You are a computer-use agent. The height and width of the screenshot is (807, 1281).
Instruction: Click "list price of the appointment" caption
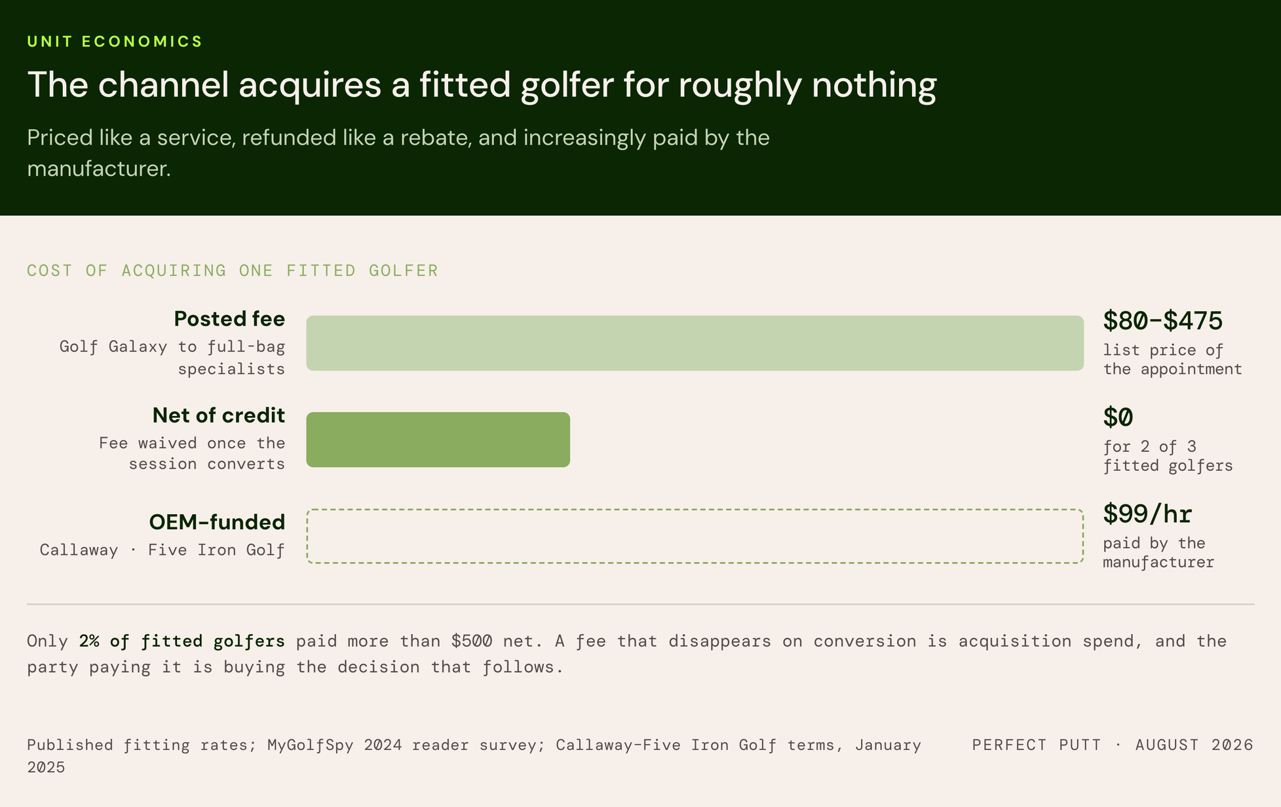pyautogui.click(x=1172, y=360)
